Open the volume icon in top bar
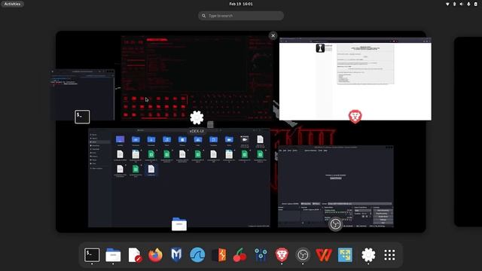Viewport: 482px width, 271px height. tap(461, 4)
